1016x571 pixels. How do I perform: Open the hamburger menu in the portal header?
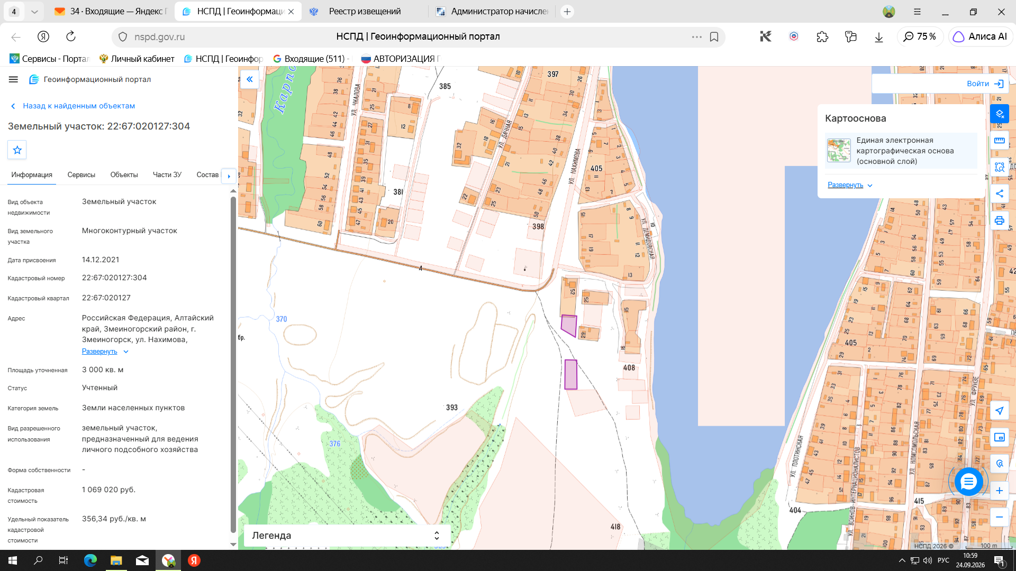click(13, 79)
